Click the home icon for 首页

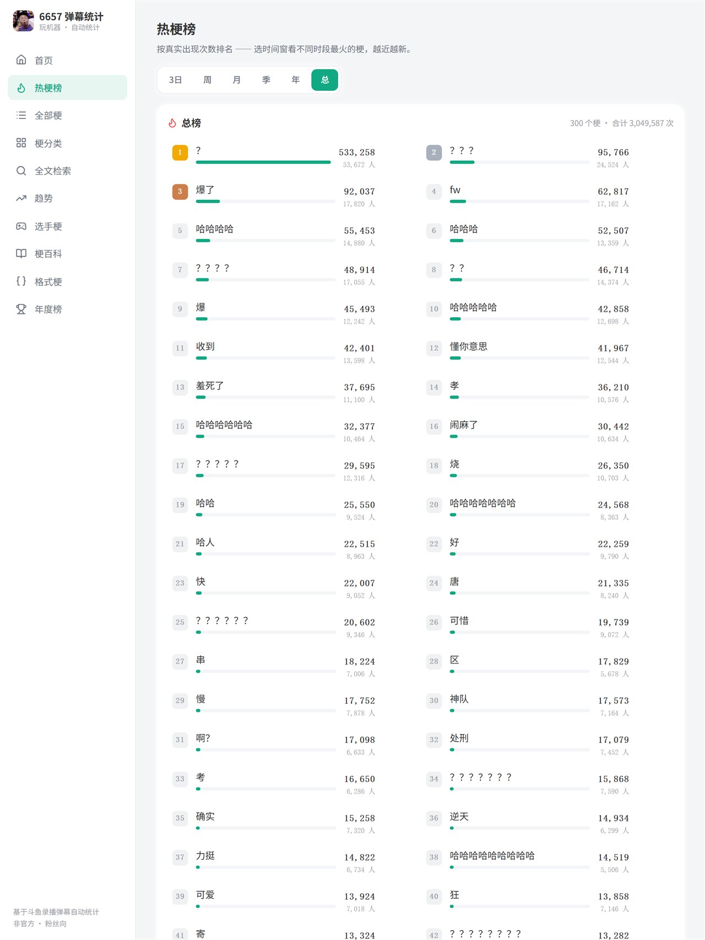[21, 59]
